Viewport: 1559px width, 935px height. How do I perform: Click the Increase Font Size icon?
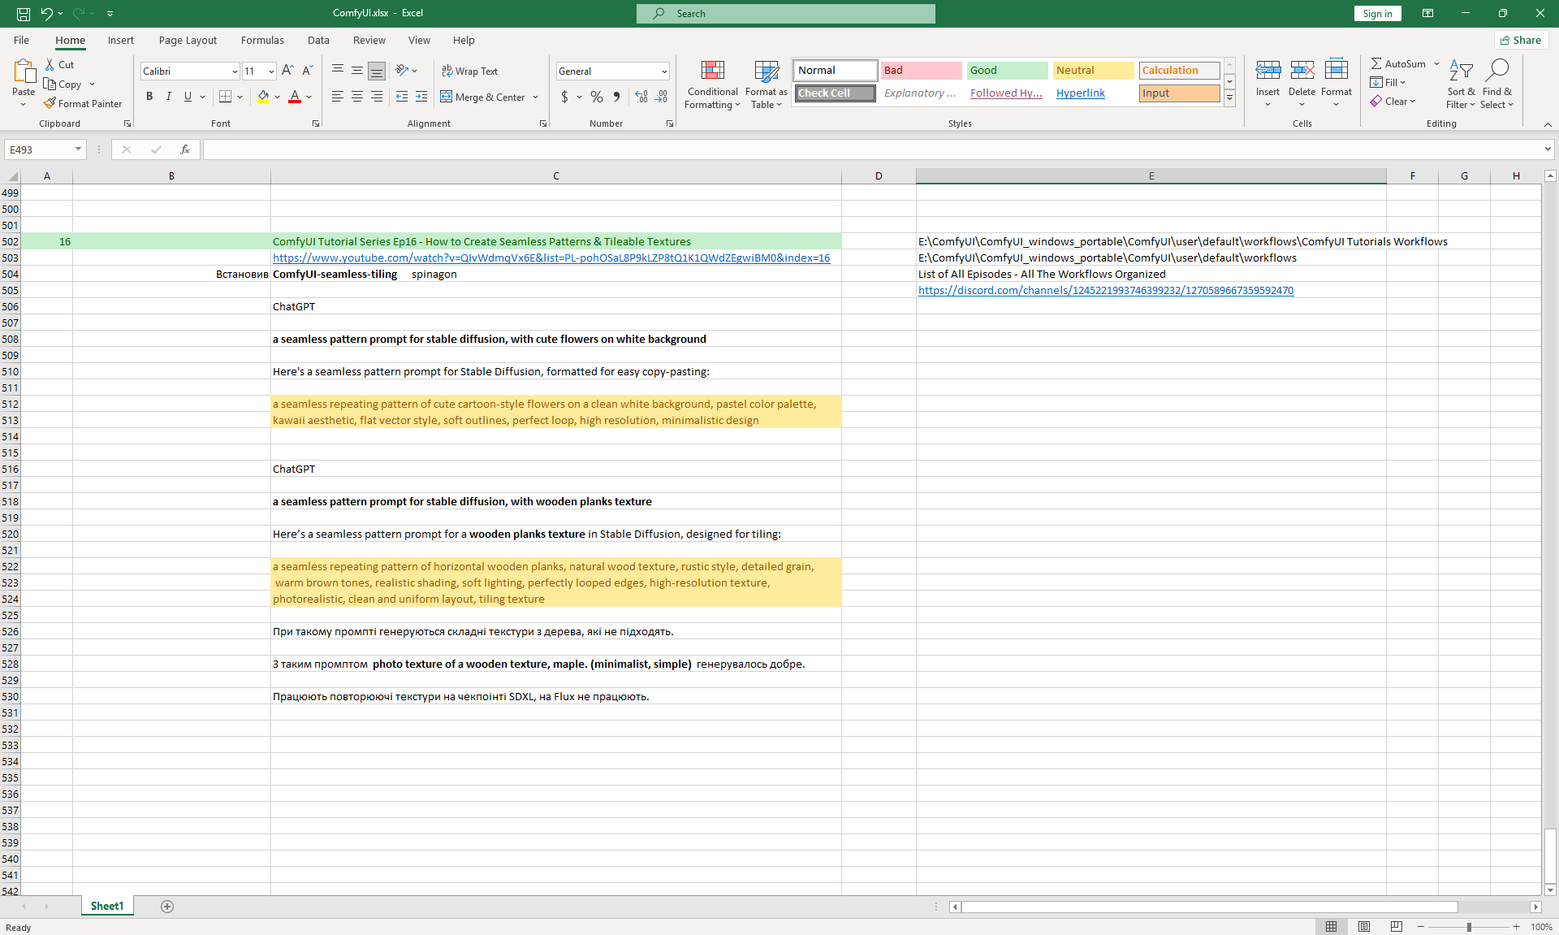coord(287,71)
